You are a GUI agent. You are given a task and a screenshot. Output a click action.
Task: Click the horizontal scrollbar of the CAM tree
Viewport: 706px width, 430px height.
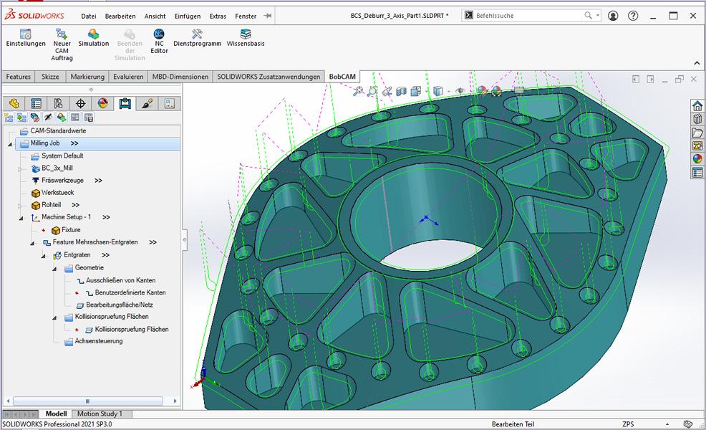[88, 401]
